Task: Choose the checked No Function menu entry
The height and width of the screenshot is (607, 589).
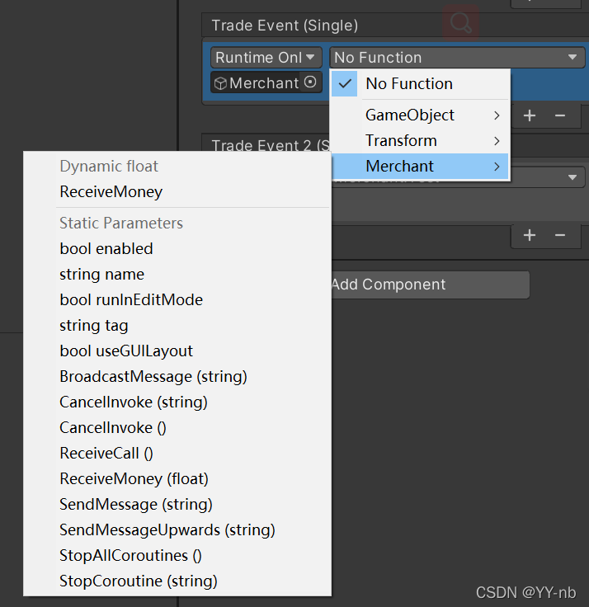Action: [409, 83]
